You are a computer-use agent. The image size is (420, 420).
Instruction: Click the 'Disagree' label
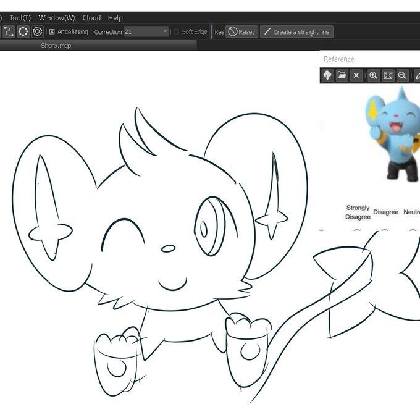coord(385,212)
